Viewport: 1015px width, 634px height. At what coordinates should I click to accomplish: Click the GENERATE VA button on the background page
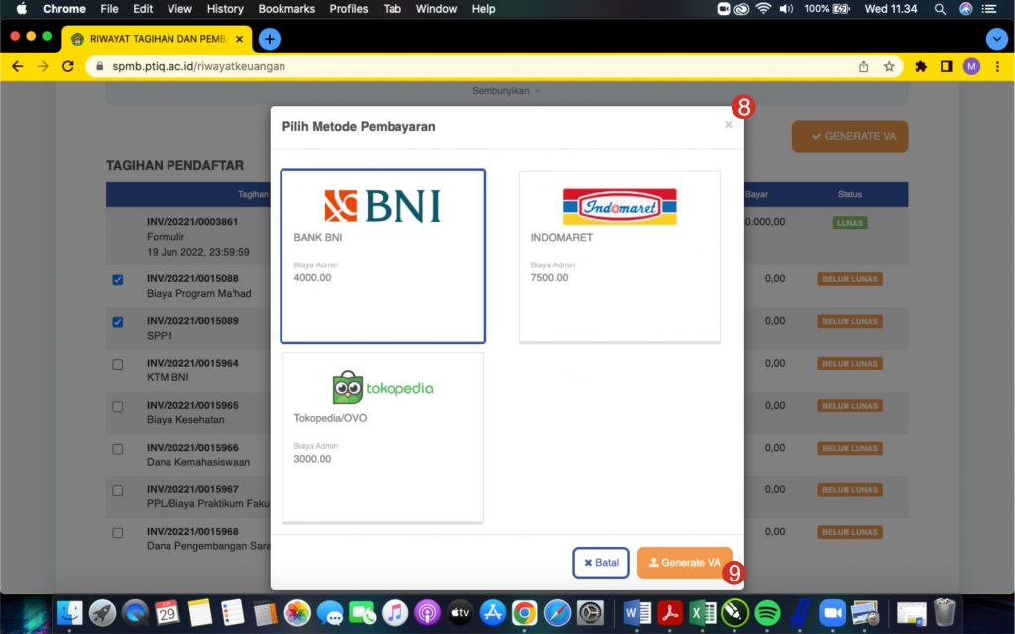(849, 136)
